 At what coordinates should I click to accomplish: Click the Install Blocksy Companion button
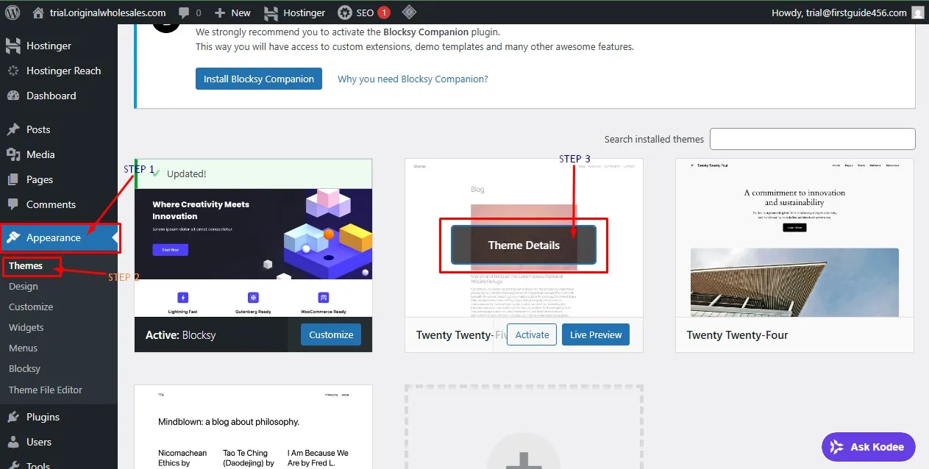point(258,77)
